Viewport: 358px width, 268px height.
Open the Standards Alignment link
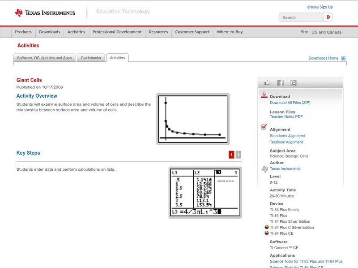pyautogui.click(x=287, y=136)
